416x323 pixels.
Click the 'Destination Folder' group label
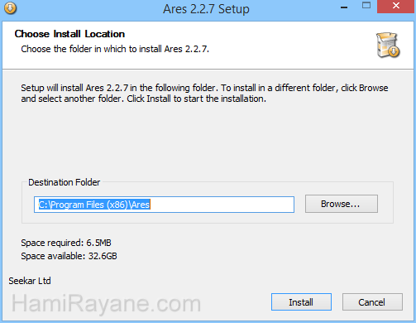(65, 182)
